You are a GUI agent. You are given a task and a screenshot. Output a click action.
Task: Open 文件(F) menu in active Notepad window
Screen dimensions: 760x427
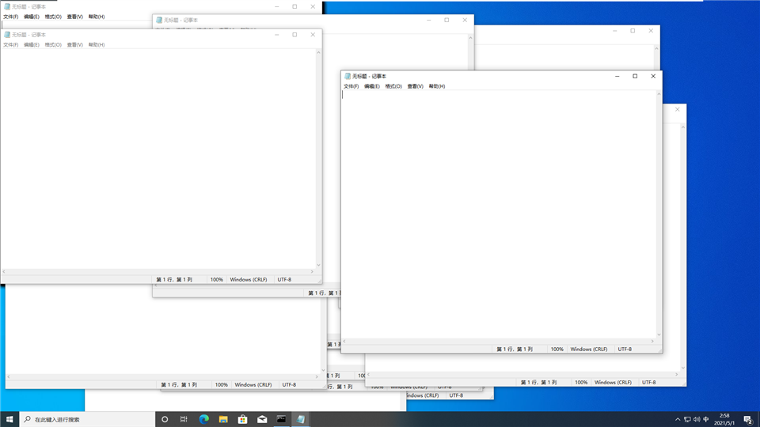[x=351, y=86]
